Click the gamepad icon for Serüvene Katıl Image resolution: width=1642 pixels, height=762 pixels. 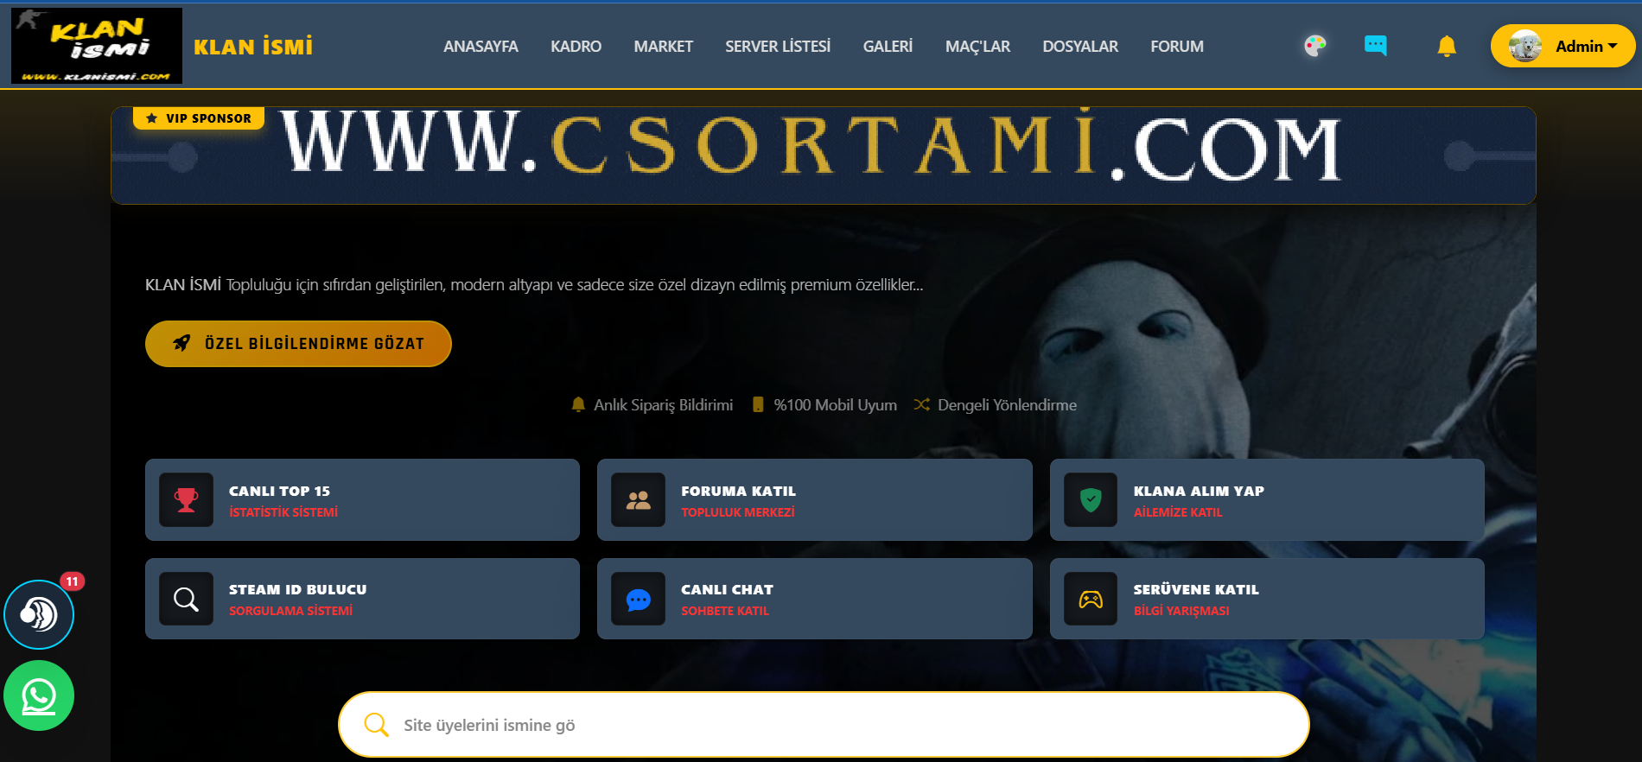[x=1091, y=599]
